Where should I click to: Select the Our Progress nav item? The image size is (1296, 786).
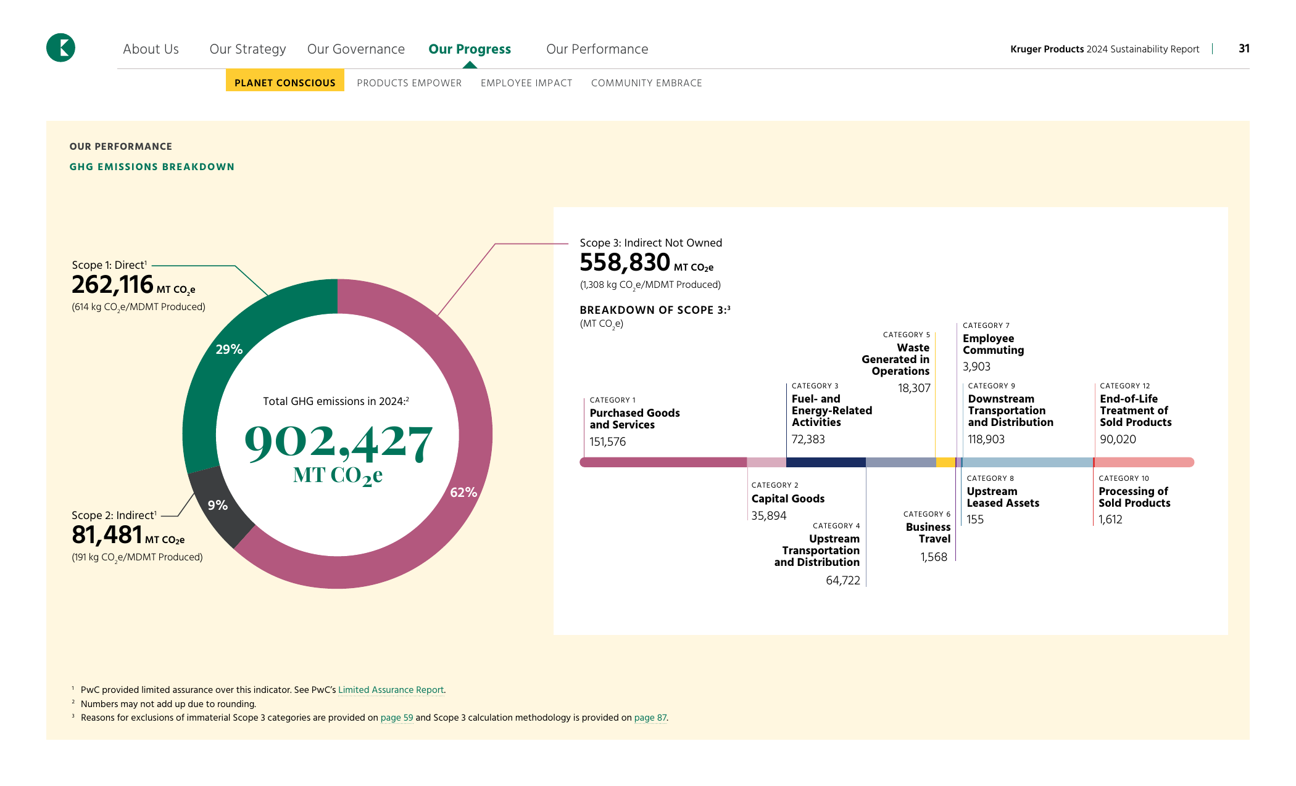pyautogui.click(x=470, y=49)
